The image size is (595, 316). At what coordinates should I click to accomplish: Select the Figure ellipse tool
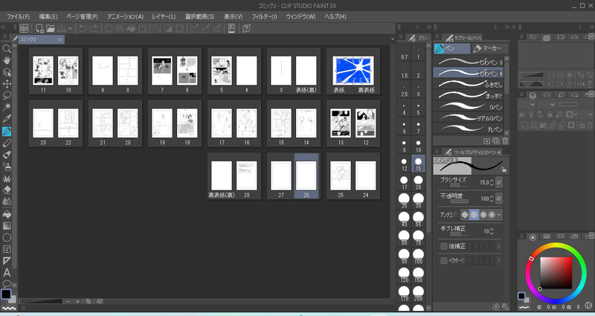coord(7,237)
